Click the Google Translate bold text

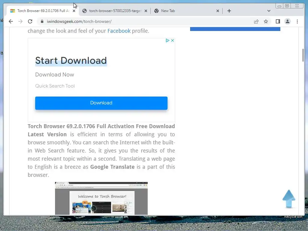[x=112, y=167]
